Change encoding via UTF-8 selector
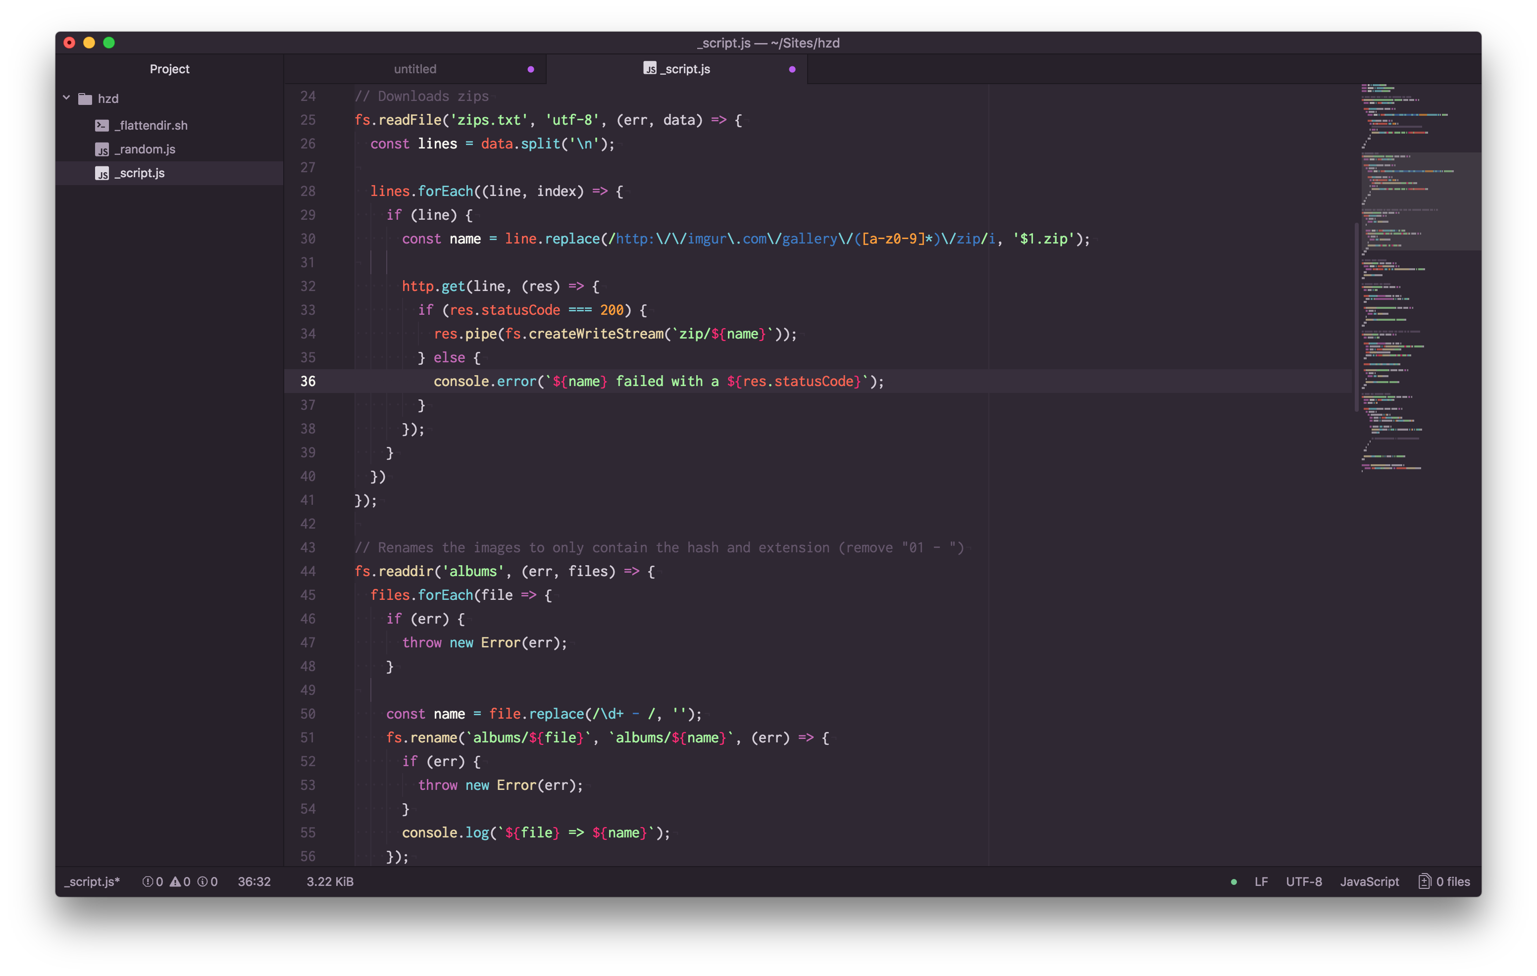Image resolution: width=1537 pixels, height=976 pixels. click(x=1303, y=881)
